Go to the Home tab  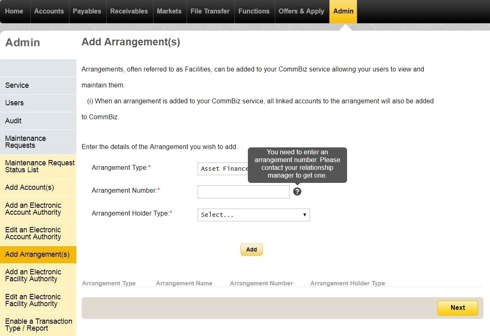click(x=14, y=11)
